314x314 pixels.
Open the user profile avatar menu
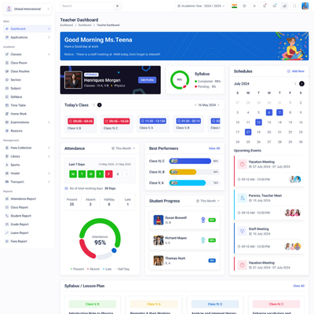305,5
